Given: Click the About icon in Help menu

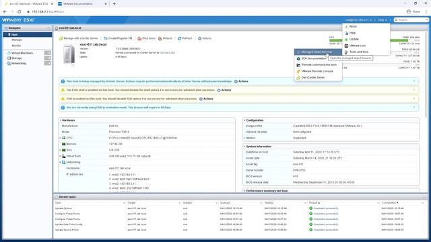Looking at the screenshot, I should [x=346, y=27].
